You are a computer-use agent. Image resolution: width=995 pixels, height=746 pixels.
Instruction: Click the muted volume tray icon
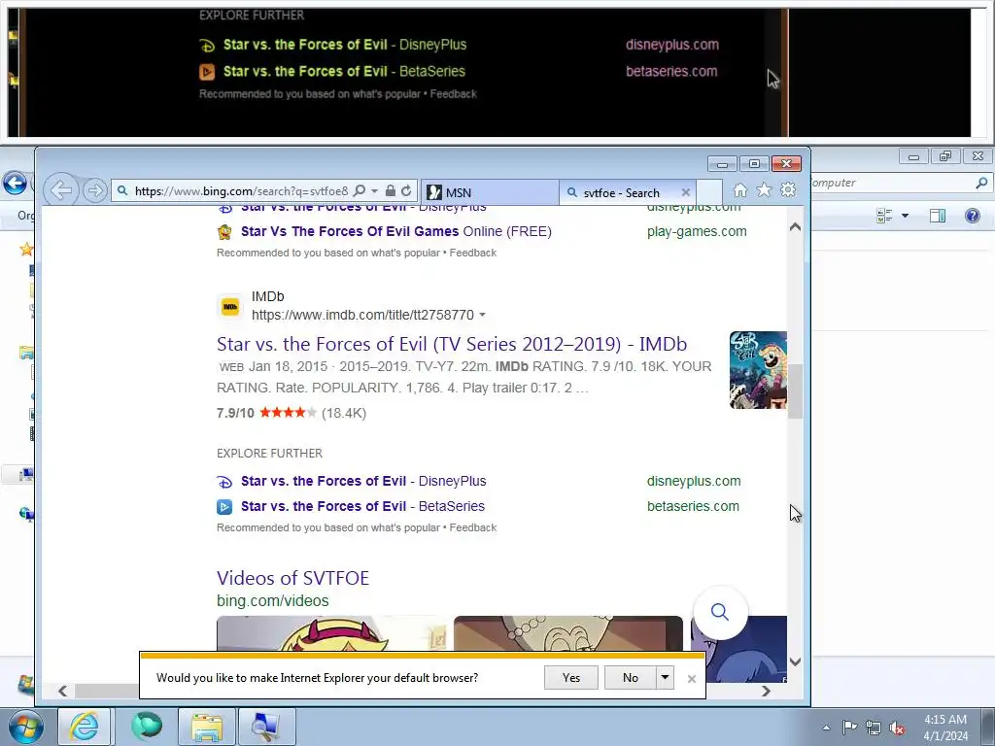[x=897, y=728]
